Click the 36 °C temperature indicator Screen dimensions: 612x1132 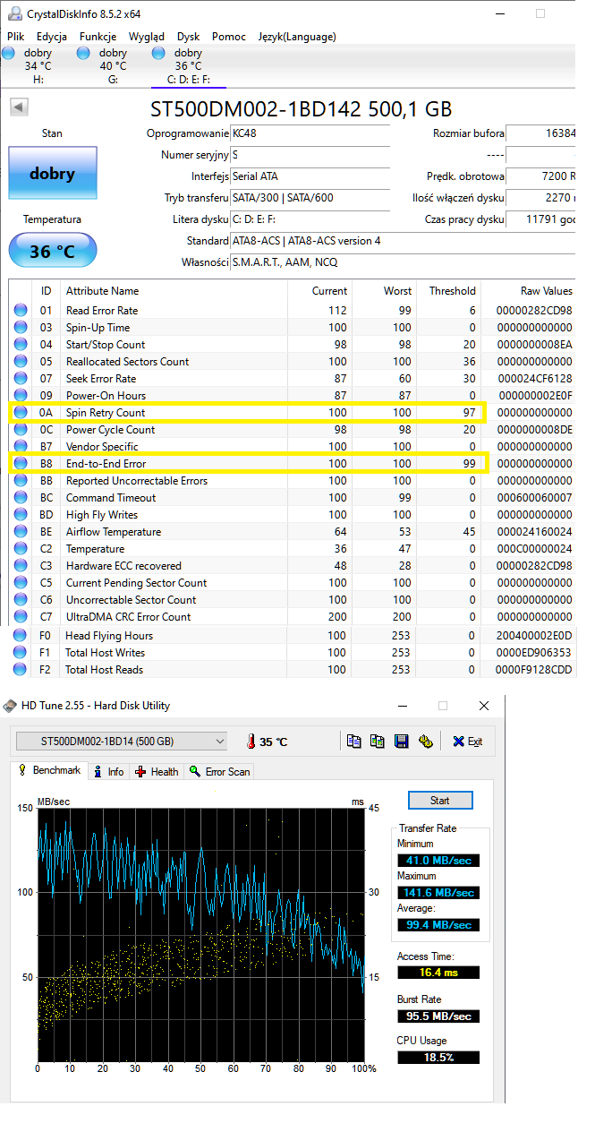coord(52,251)
